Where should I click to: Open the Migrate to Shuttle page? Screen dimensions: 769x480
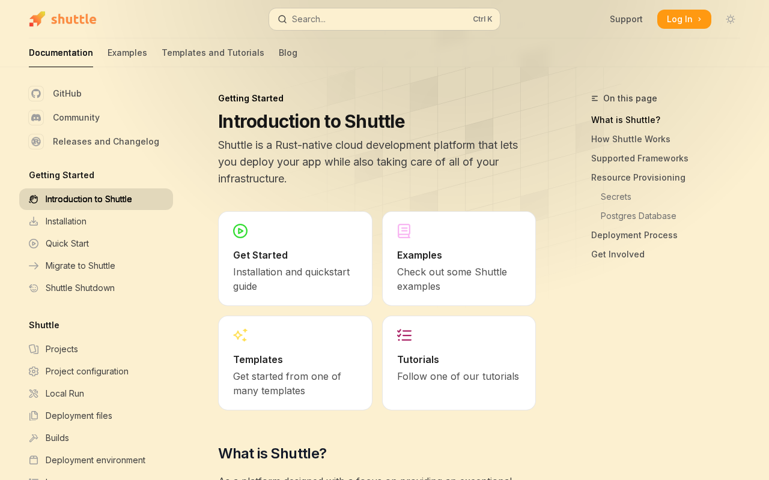tap(96, 266)
